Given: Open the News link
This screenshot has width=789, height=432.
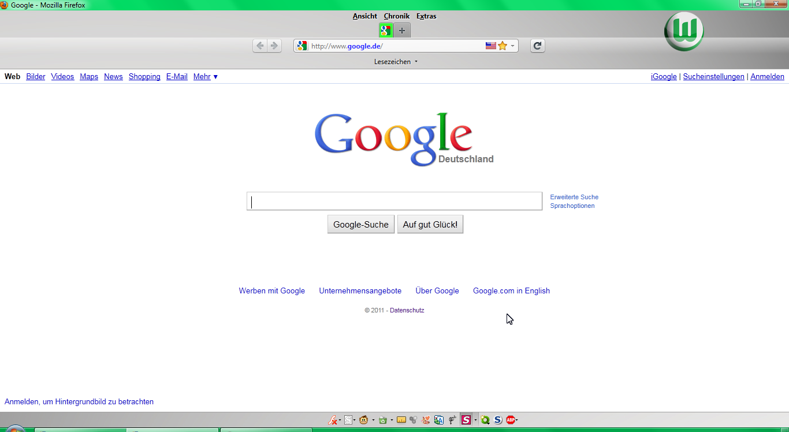Looking at the screenshot, I should point(113,77).
